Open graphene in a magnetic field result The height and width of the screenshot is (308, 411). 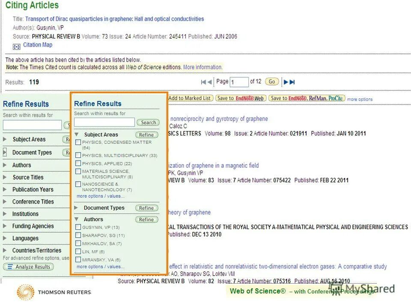pyautogui.click(x=213, y=166)
